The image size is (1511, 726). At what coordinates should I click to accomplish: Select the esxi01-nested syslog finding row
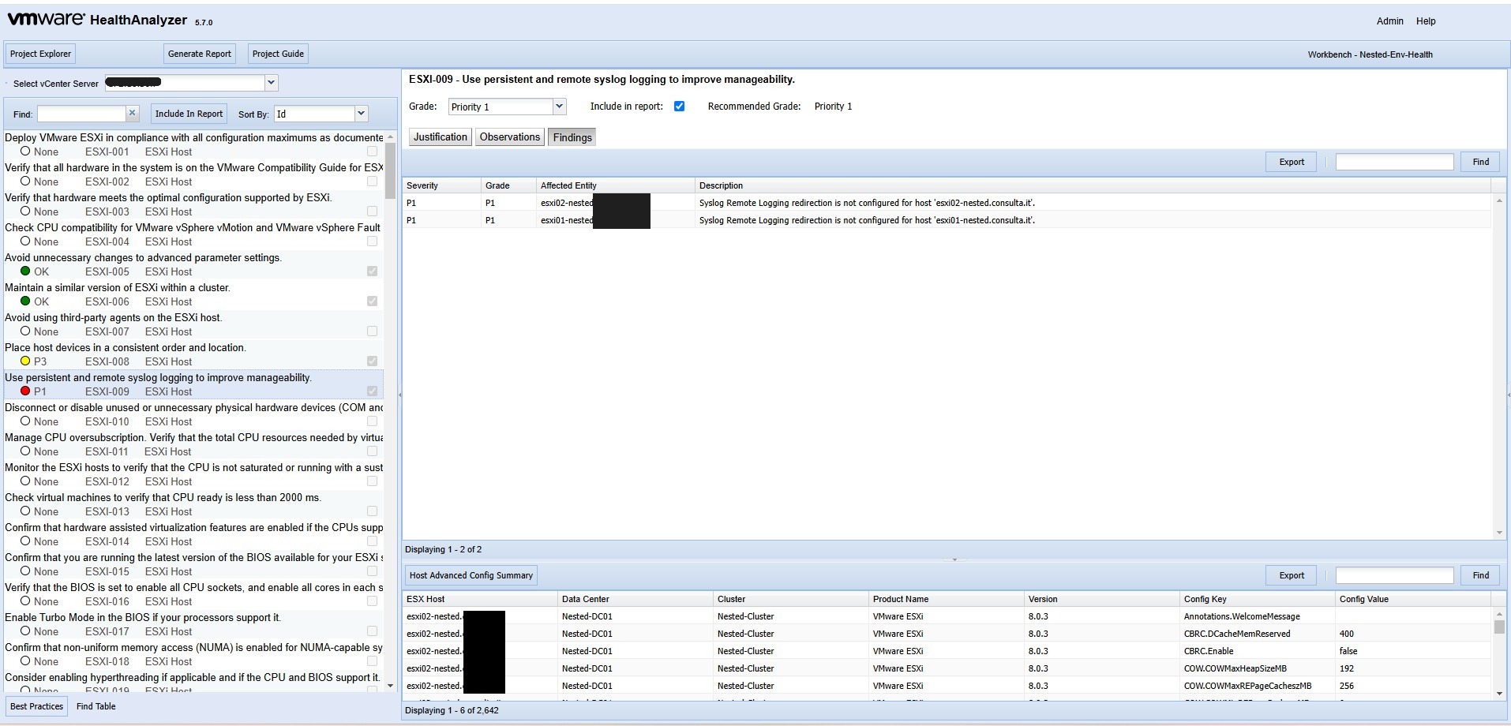click(947, 220)
